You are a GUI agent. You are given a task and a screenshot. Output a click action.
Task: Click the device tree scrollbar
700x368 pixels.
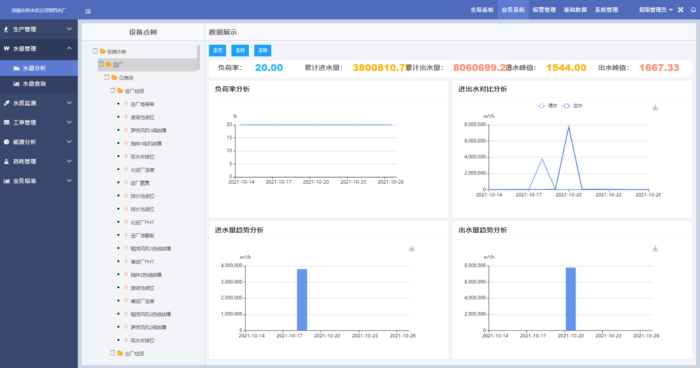click(198, 57)
